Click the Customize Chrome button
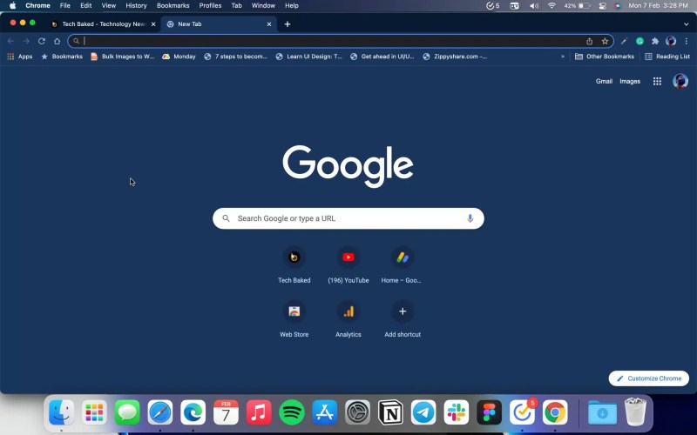 point(648,378)
